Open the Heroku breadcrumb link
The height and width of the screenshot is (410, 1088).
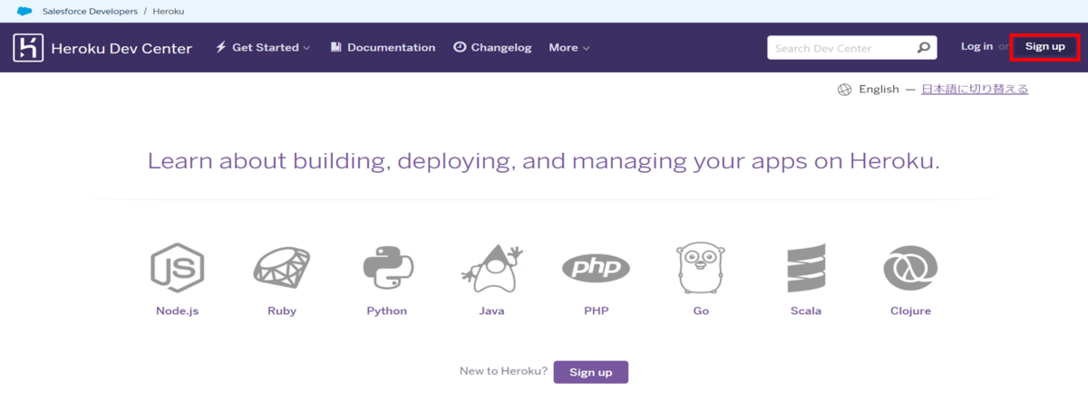tap(169, 11)
